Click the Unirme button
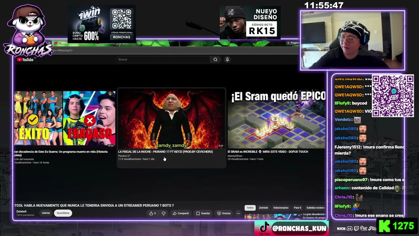 [46, 213]
